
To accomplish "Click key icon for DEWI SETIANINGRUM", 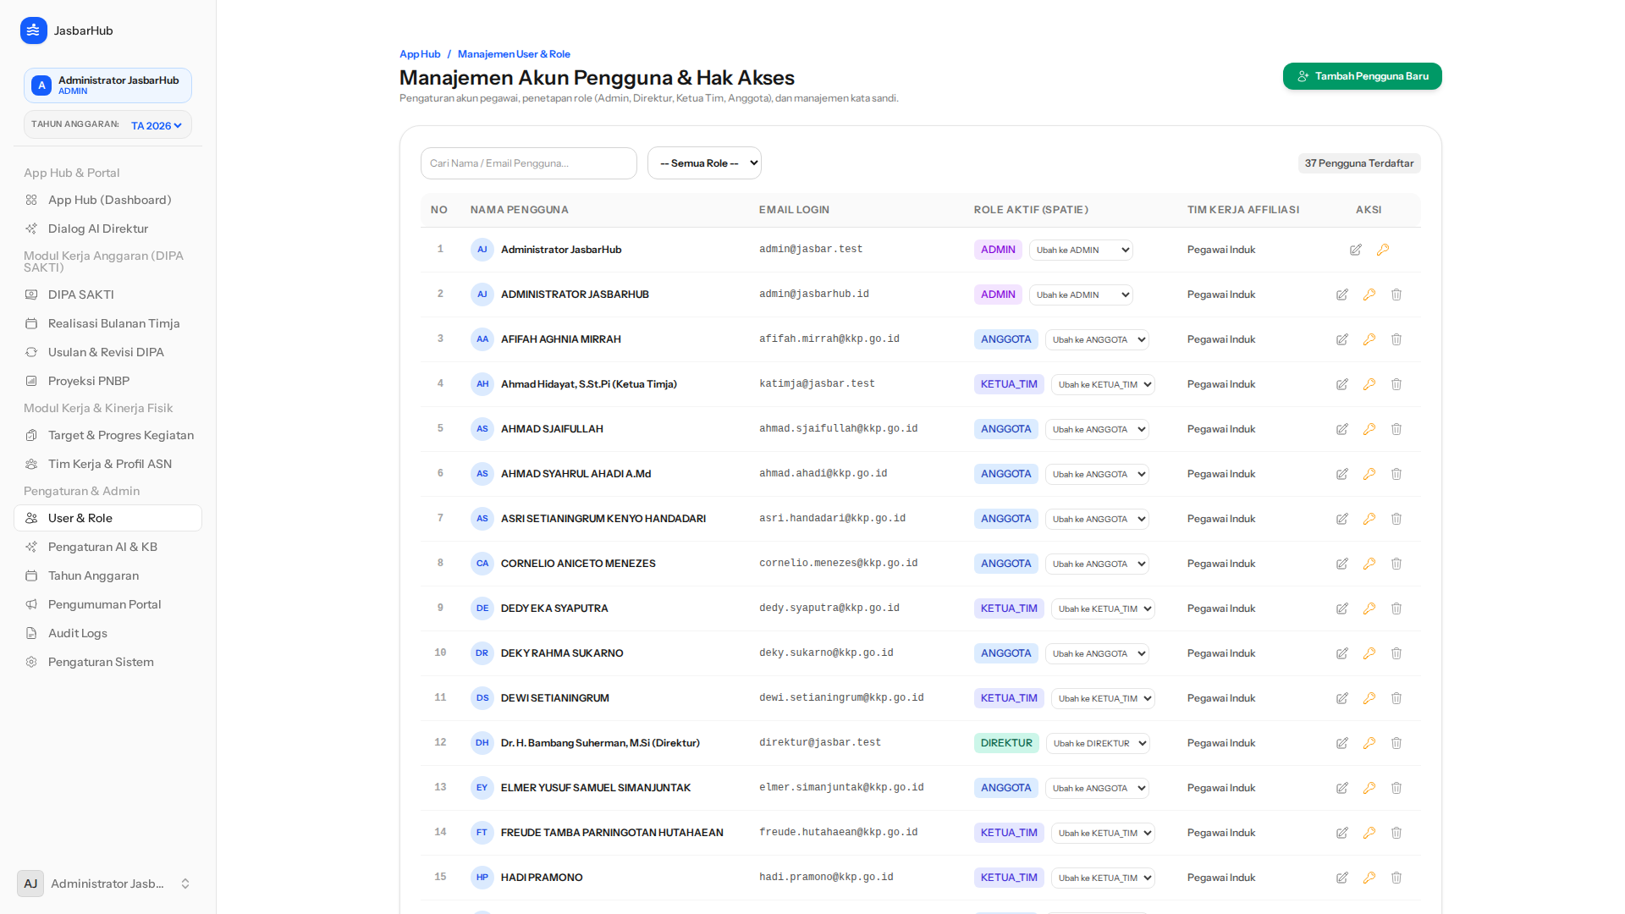I will tap(1369, 698).
